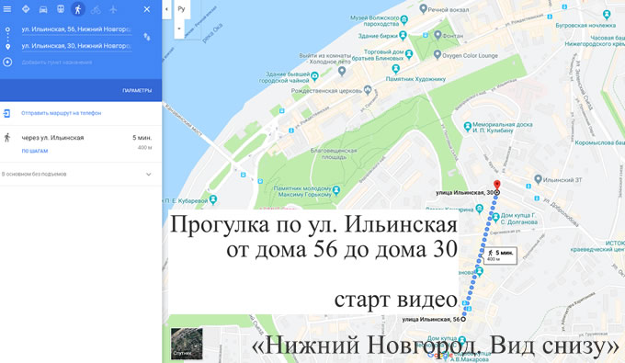
Task: Swap the start and destination points
Action: click(147, 37)
